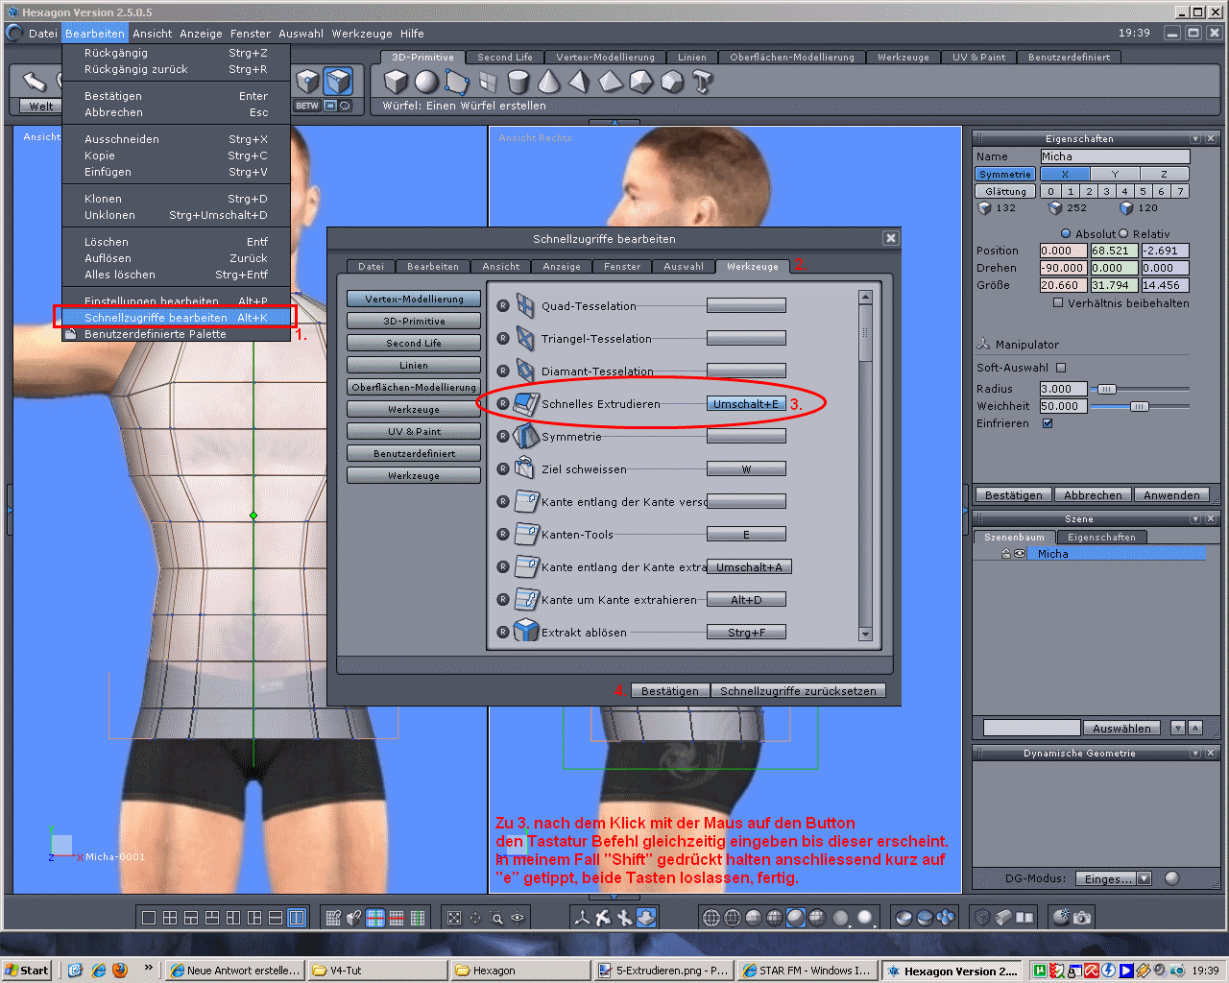Open the Datei menu in the menu bar
This screenshot has width=1229, height=983.
point(43,34)
